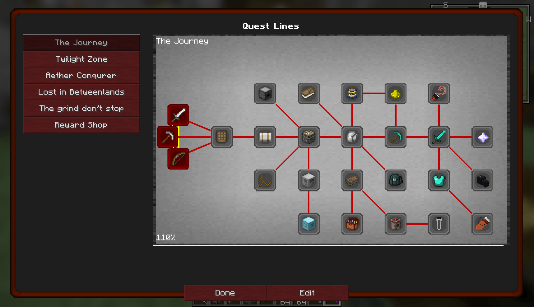Viewport: 534px width, 307px height.
Task: Click the bow quest node
Action: pos(178,158)
